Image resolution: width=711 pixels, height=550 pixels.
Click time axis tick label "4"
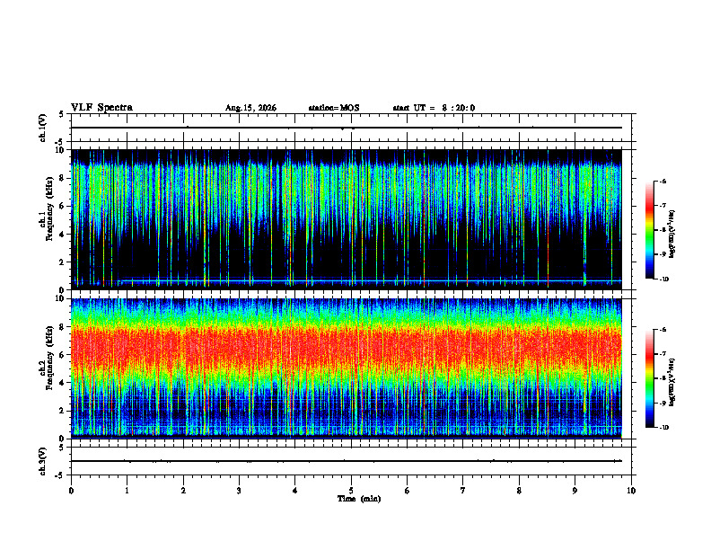(295, 491)
